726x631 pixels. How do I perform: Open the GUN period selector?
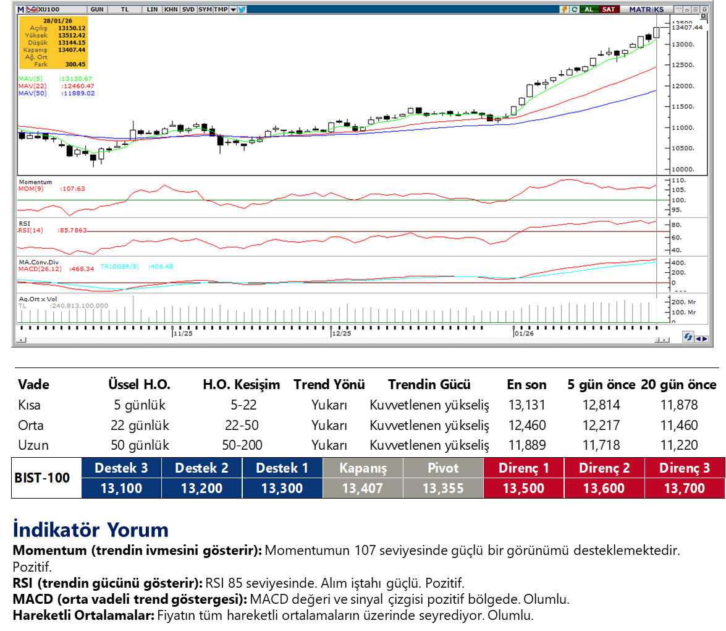pyautogui.click(x=96, y=9)
